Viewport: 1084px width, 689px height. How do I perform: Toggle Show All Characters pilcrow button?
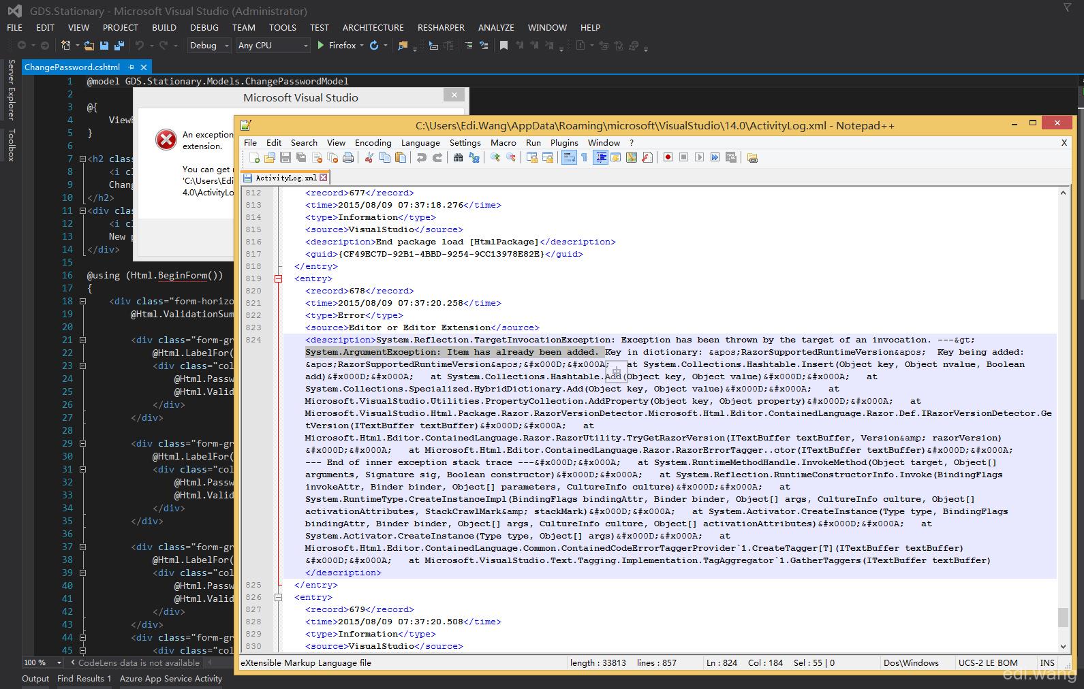point(584,157)
